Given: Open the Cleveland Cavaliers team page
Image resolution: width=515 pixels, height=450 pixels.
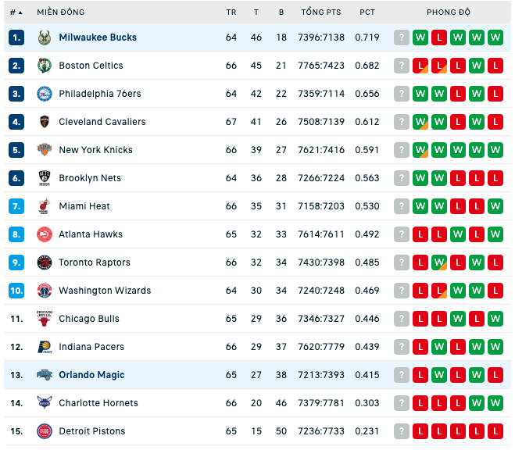Looking at the screenshot, I should click(102, 122).
